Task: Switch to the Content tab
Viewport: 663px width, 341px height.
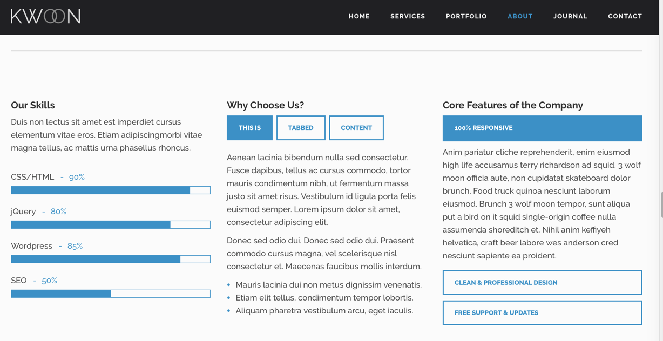Action: pos(356,128)
